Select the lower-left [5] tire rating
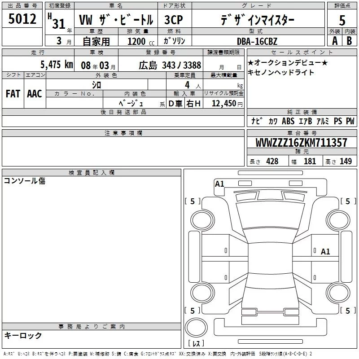This screenshot has width=359, height=359. click(193, 311)
